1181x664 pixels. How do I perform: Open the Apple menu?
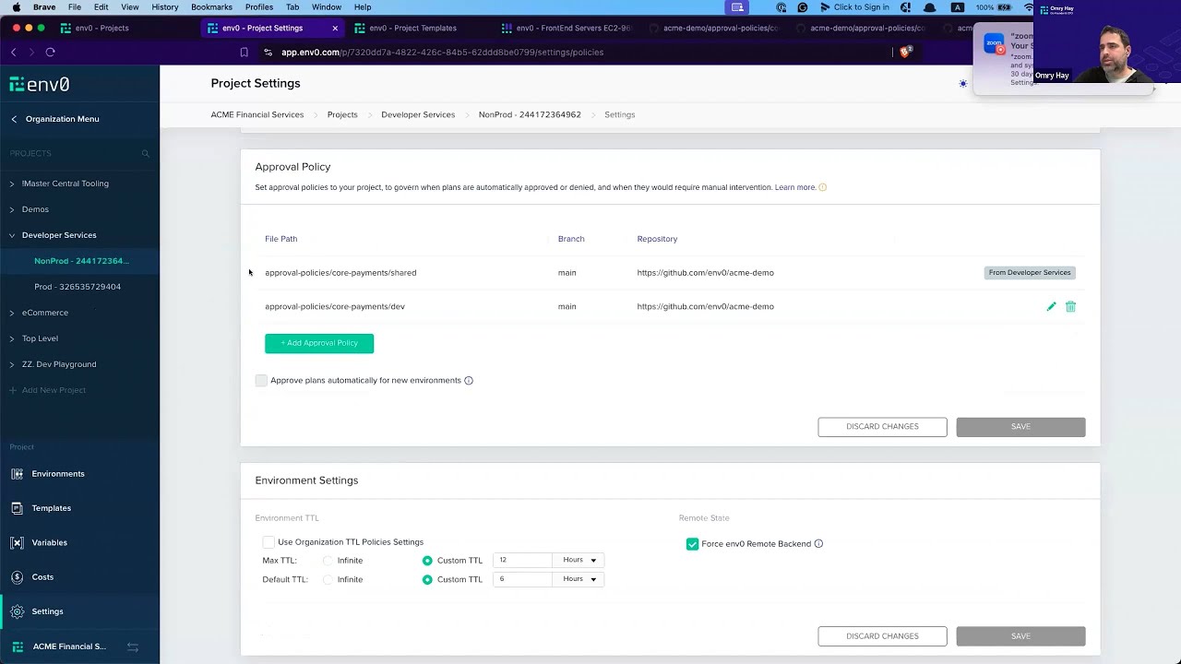coord(16,7)
